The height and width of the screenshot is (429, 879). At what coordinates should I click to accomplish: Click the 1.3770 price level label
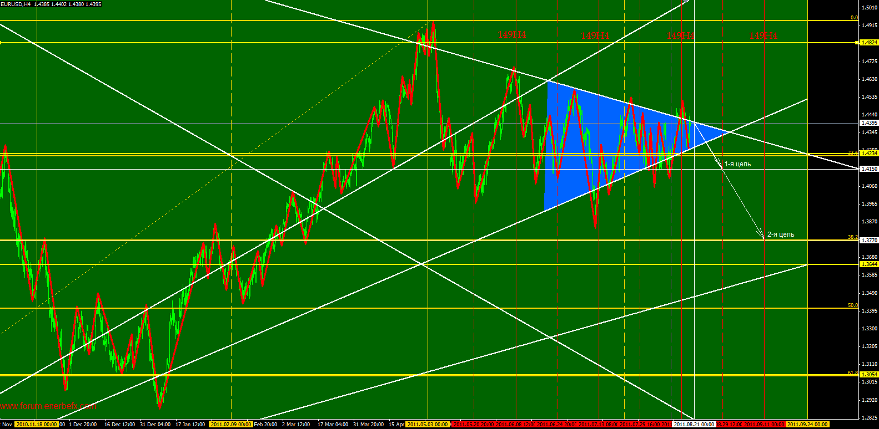(x=868, y=241)
